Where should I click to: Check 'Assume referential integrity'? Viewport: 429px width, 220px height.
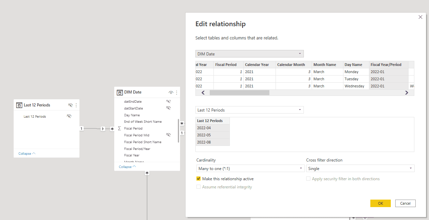pyautogui.click(x=198, y=187)
